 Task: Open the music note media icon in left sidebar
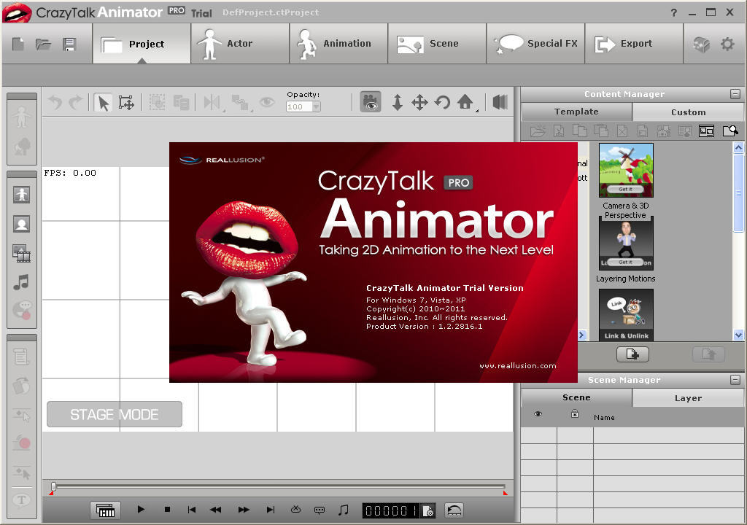[x=21, y=282]
